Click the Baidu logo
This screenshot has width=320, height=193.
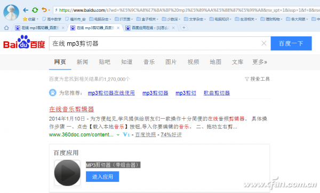pyautogui.click(x=24, y=42)
